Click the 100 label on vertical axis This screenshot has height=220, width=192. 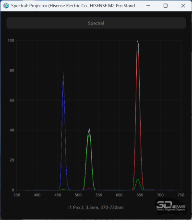[11, 40]
